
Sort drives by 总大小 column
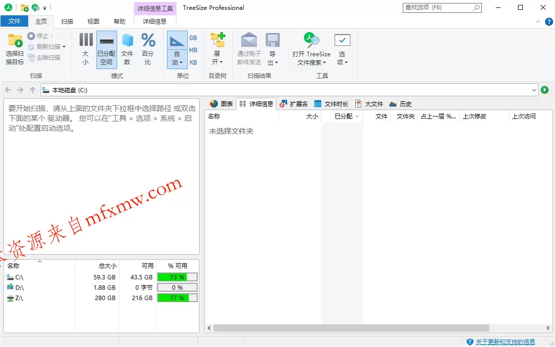coord(97,266)
